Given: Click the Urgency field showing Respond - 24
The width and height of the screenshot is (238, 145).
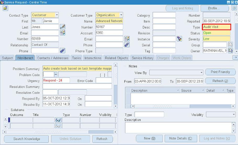Looking at the screenshot, I should point(56,80).
